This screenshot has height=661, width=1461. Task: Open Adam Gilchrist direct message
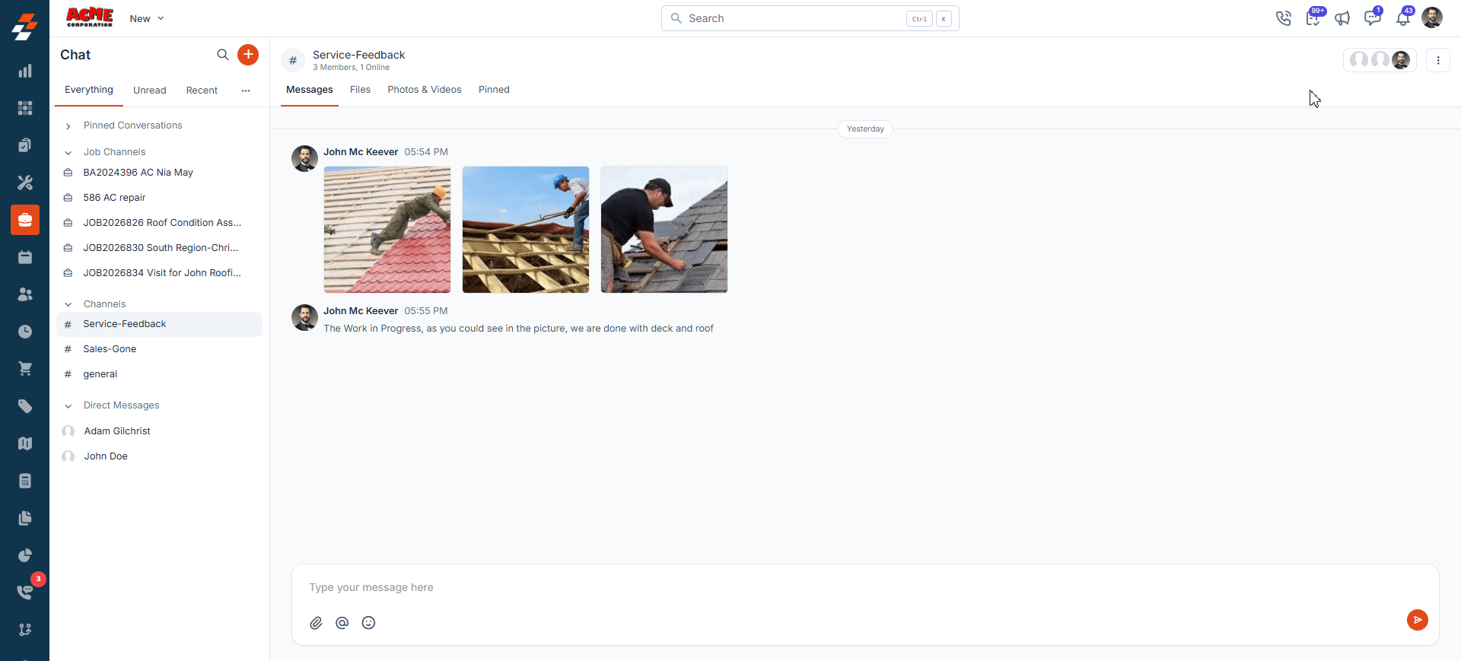[160, 431]
